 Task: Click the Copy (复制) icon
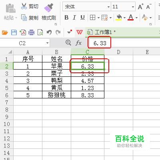click(x=24, y=18)
